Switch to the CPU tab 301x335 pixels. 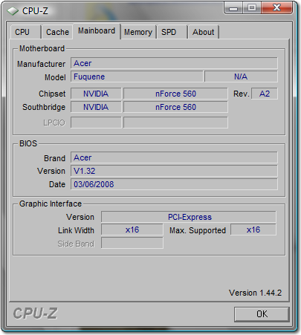click(x=25, y=32)
